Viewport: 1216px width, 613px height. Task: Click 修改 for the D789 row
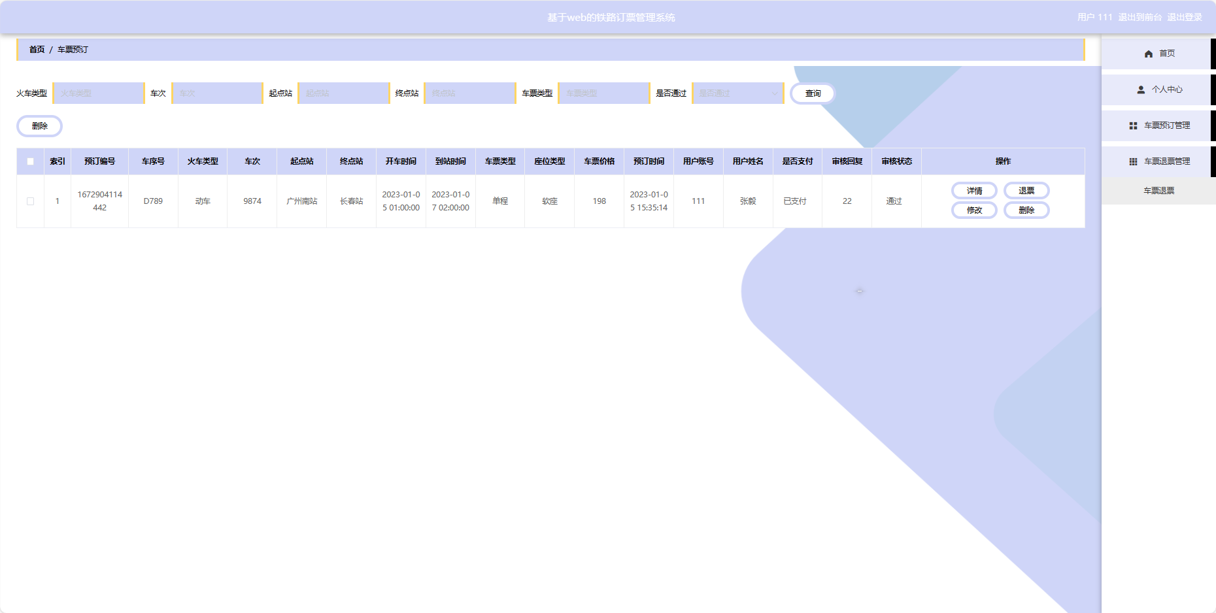(x=974, y=210)
